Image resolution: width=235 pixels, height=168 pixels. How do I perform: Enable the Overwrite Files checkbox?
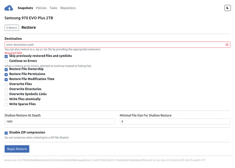point(6,84)
